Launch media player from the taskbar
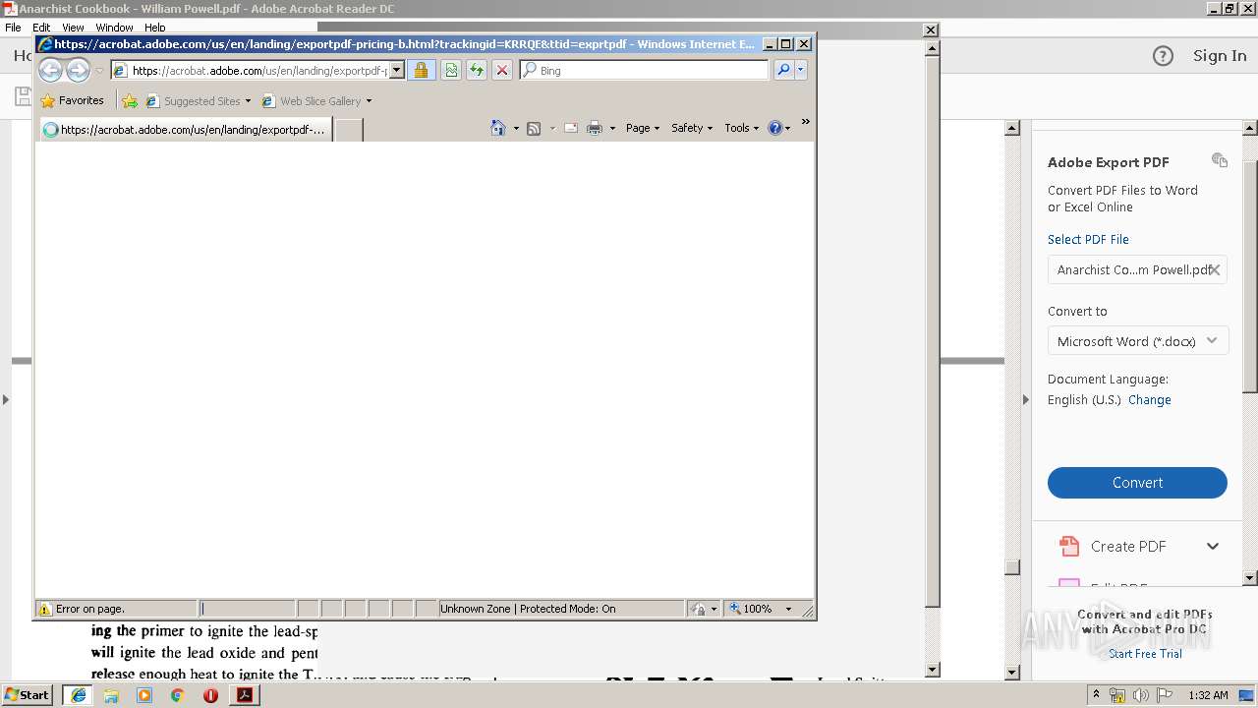This screenshot has height=708, width=1258. 144,695
